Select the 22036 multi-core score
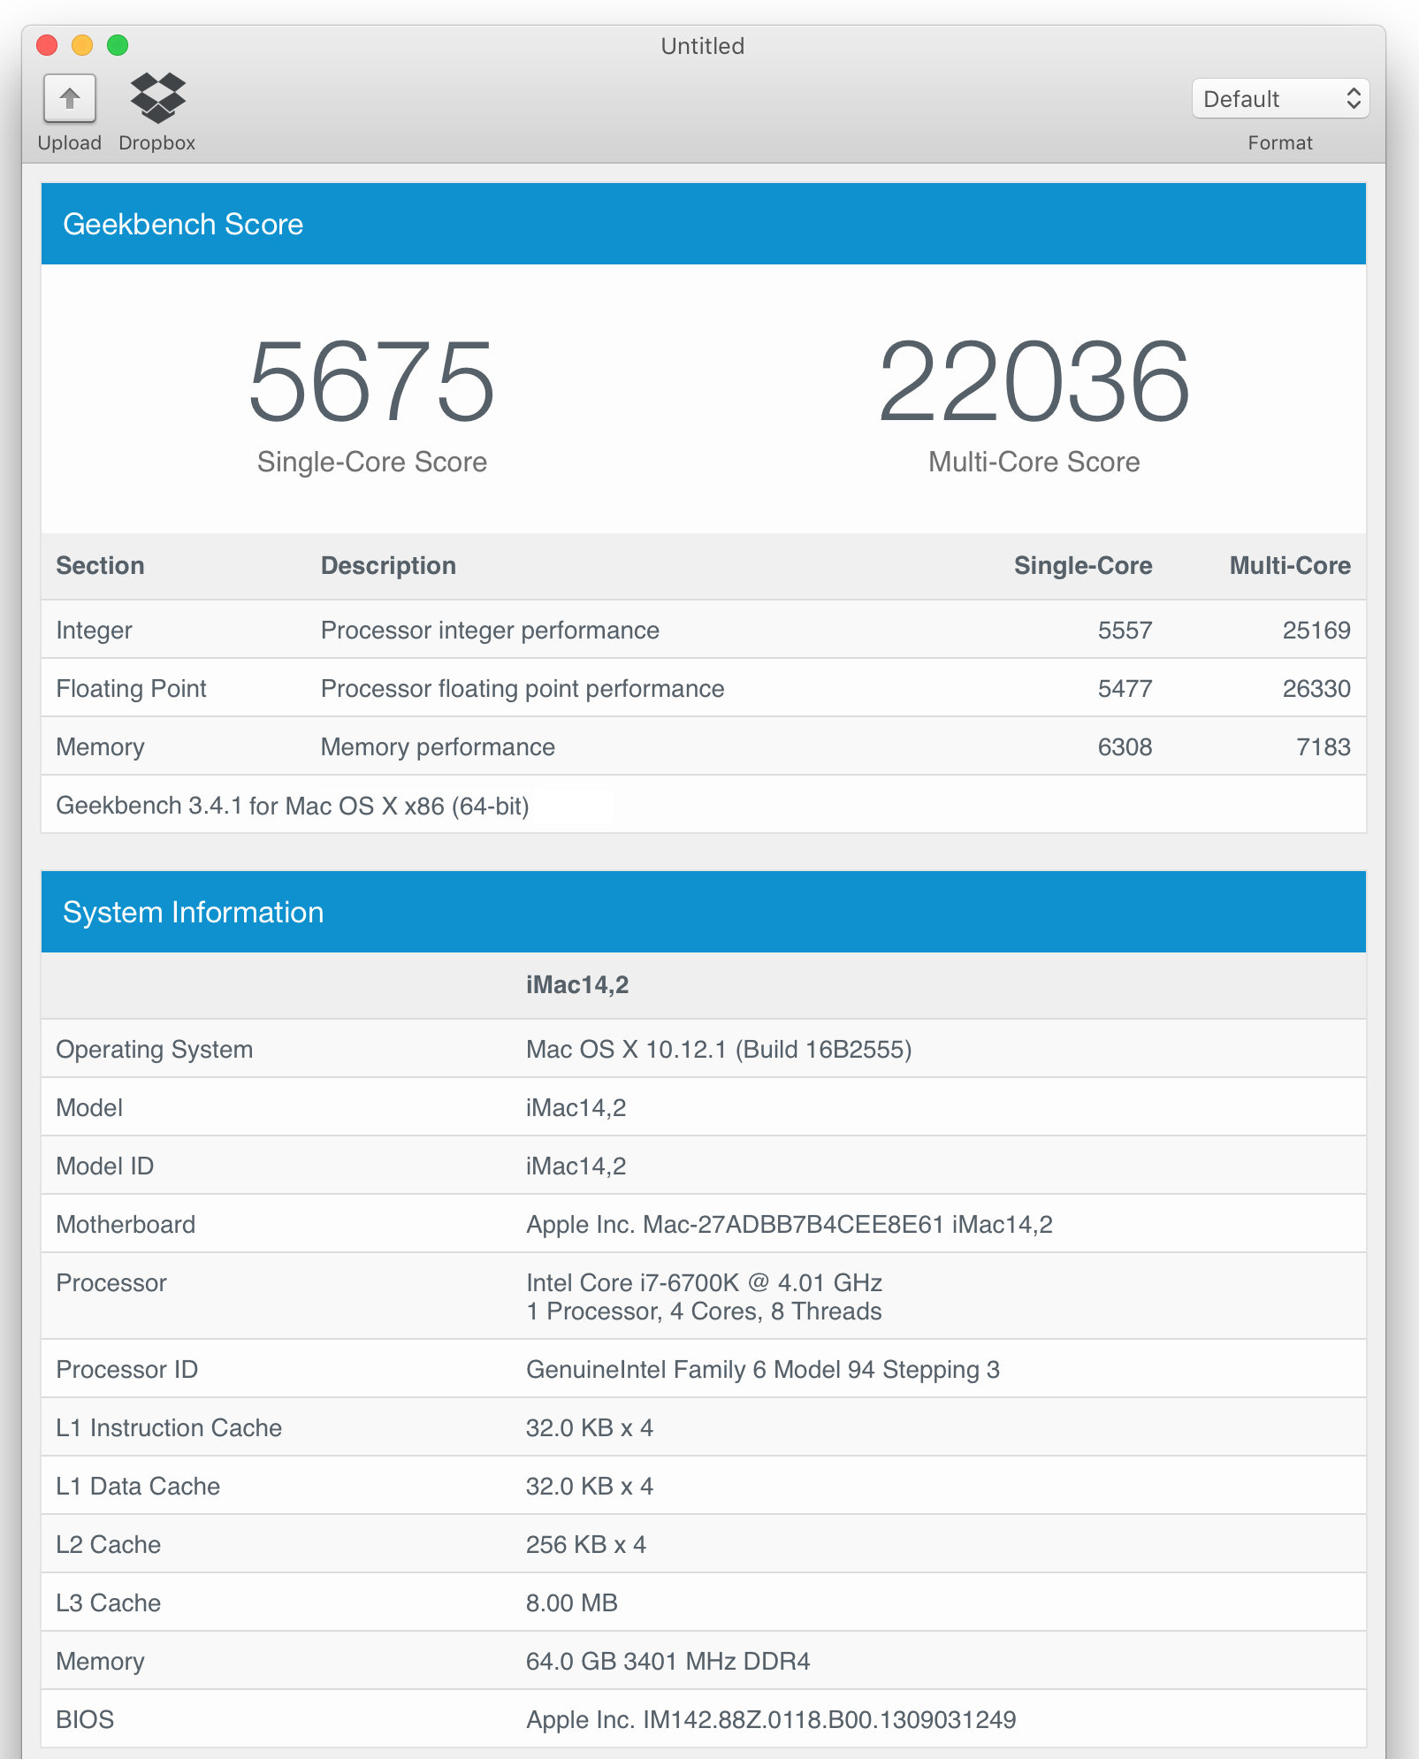The height and width of the screenshot is (1759, 1419). click(x=1034, y=381)
